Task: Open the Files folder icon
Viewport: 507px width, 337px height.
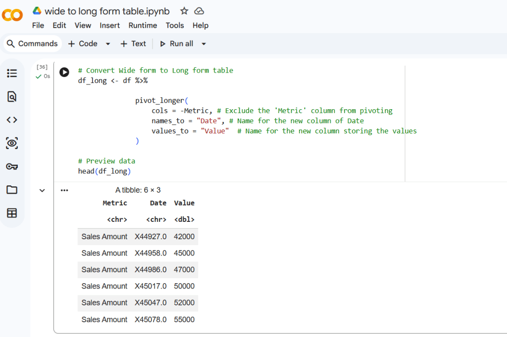Action: pos(12,190)
